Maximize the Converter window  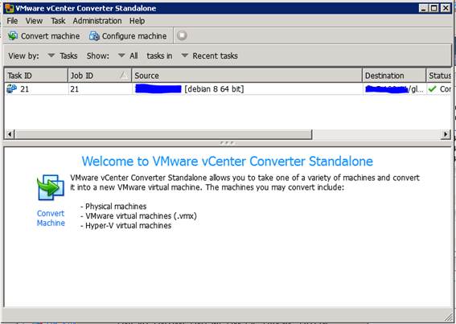(x=434, y=8)
